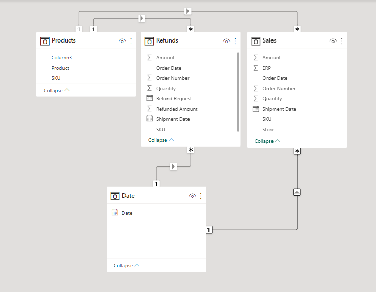This screenshot has width=376, height=292.
Task: Select ERP field name in Sales table
Action: [267, 68]
